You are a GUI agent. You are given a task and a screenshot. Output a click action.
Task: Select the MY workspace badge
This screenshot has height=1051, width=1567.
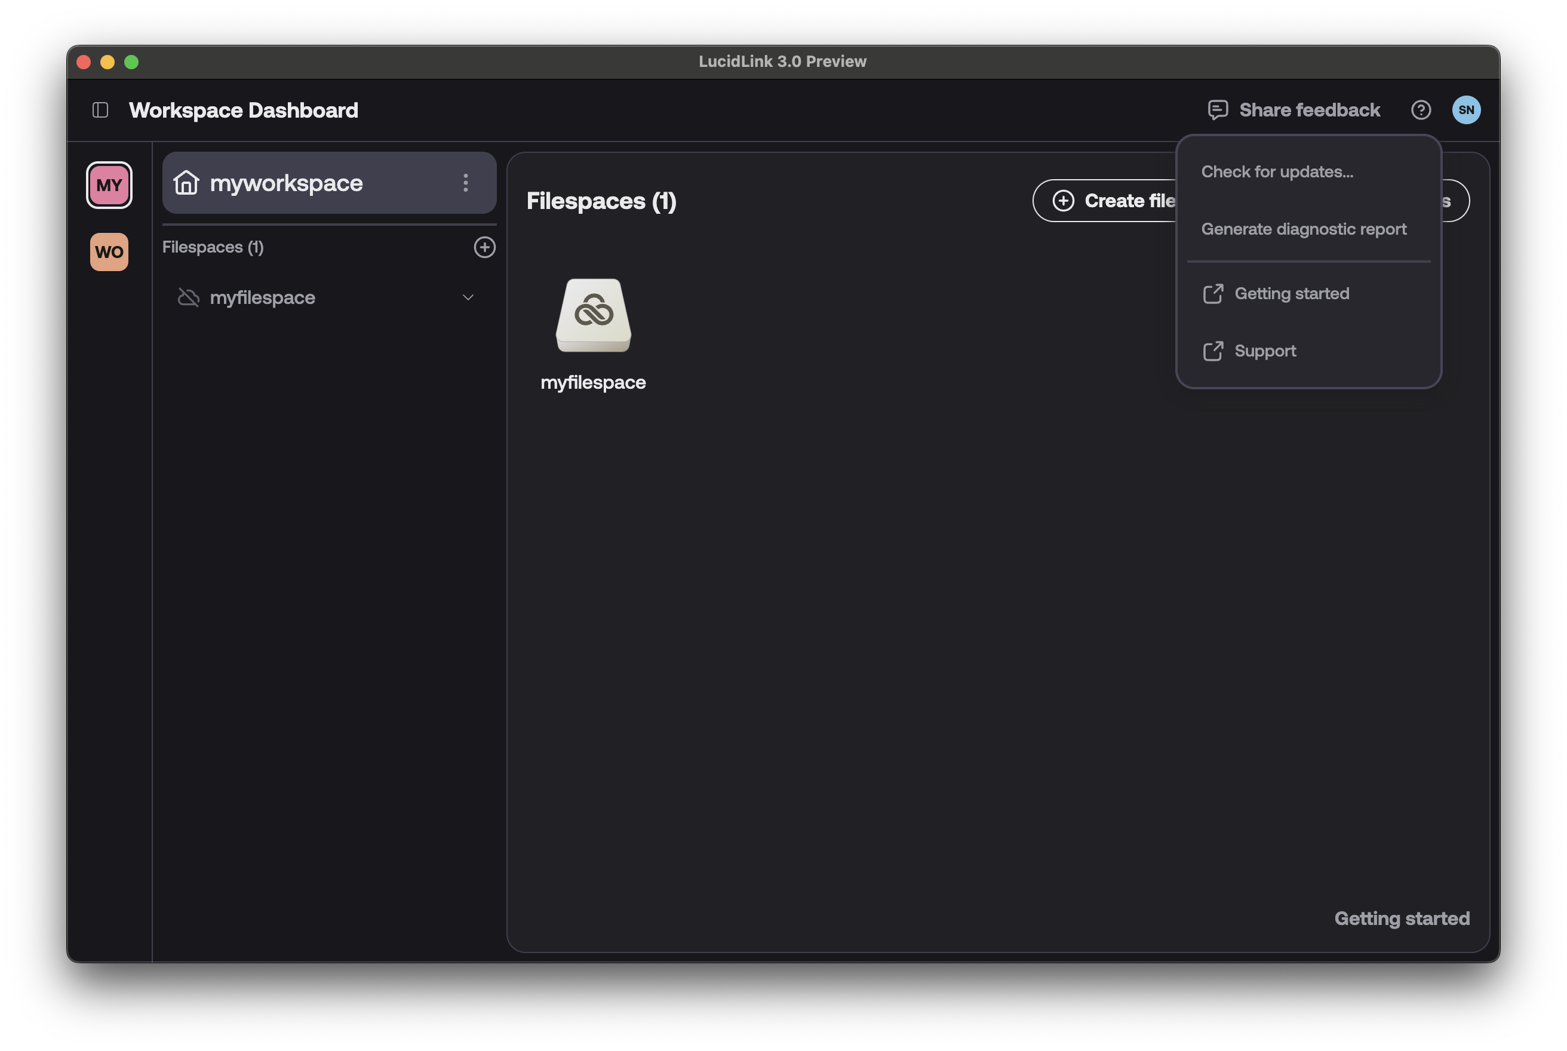click(109, 185)
